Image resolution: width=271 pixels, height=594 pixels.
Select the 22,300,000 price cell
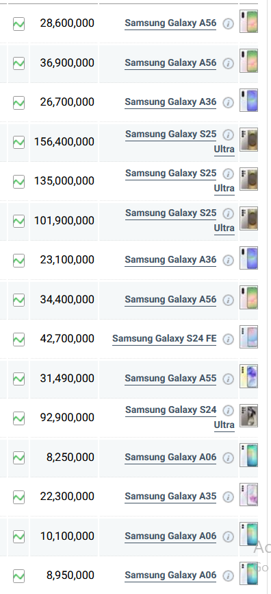click(x=64, y=497)
